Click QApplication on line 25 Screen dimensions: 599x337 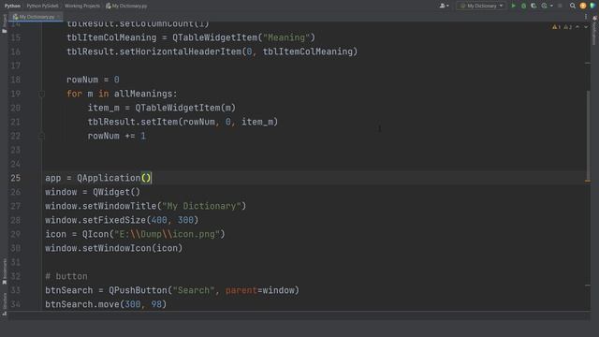[x=109, y=178]
